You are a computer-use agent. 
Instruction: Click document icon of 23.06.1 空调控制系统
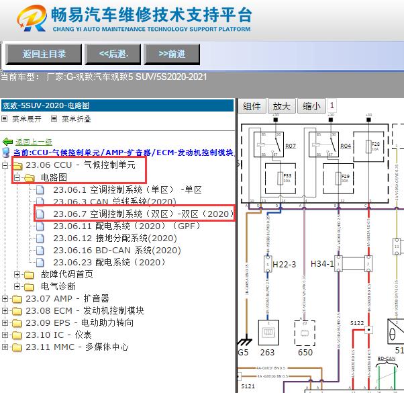pos(40,190)
